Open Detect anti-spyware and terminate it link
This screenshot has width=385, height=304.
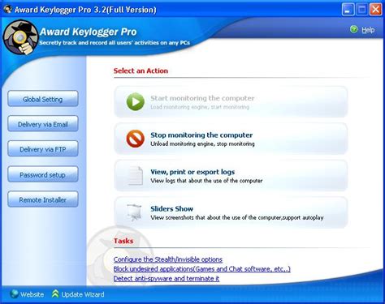[167, 278]
